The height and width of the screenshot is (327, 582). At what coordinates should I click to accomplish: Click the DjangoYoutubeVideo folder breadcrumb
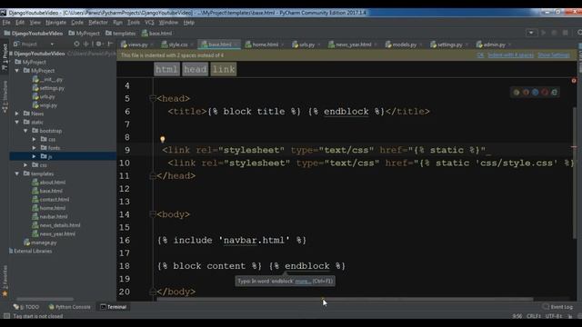point(34,33)
